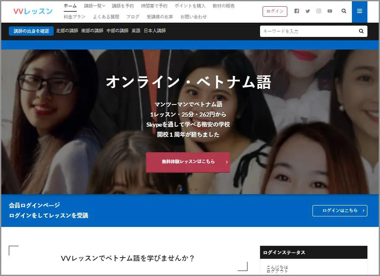The image size is (380, 276).
Task: Select 中部の講師 link
Action: [x=117, y=31]
